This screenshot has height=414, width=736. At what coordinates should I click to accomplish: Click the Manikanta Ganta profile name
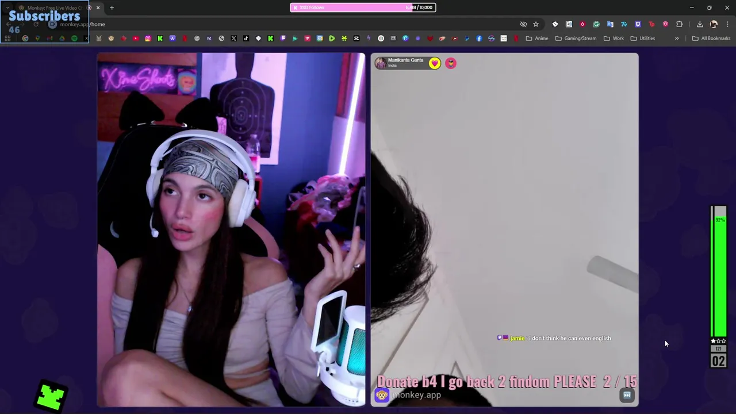pyautogui.click(x=405, y=60)
